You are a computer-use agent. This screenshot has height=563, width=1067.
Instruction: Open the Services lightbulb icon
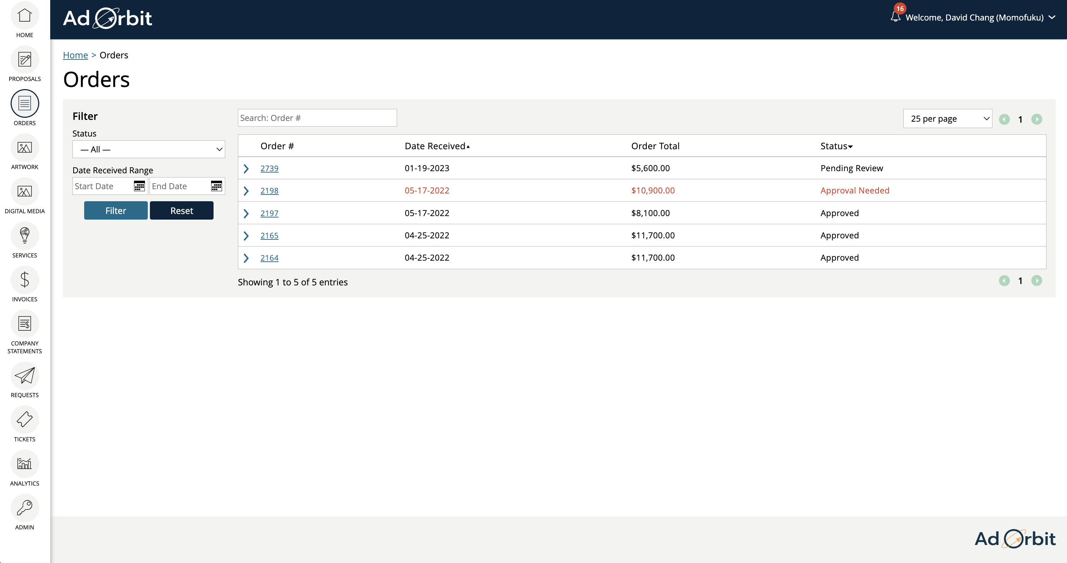click(24, 236)
